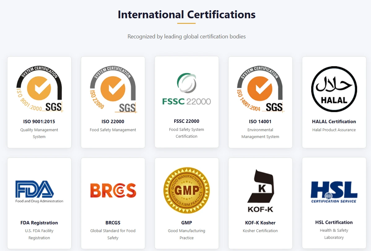Click the KOF-K kosher symbol logo
The height and width of the screenshot is (251, 371).
[x=260, y=191]
